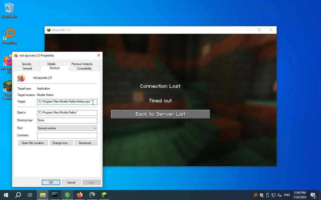Screen dimensions: 321x200
Task: Maximize the Minecraft 1.21 window
Action: pyautogui.click(x=259, y=30)
